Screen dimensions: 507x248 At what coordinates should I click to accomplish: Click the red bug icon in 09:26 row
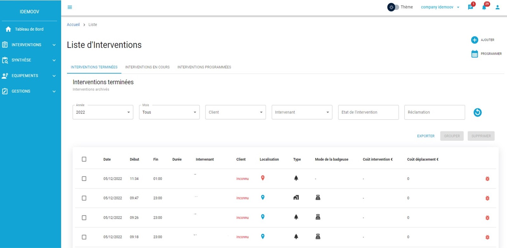pyautogui.click(x=487, y=218)
